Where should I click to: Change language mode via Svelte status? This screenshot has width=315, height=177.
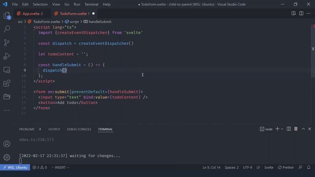pyautogui.click(x=269, y=167)
